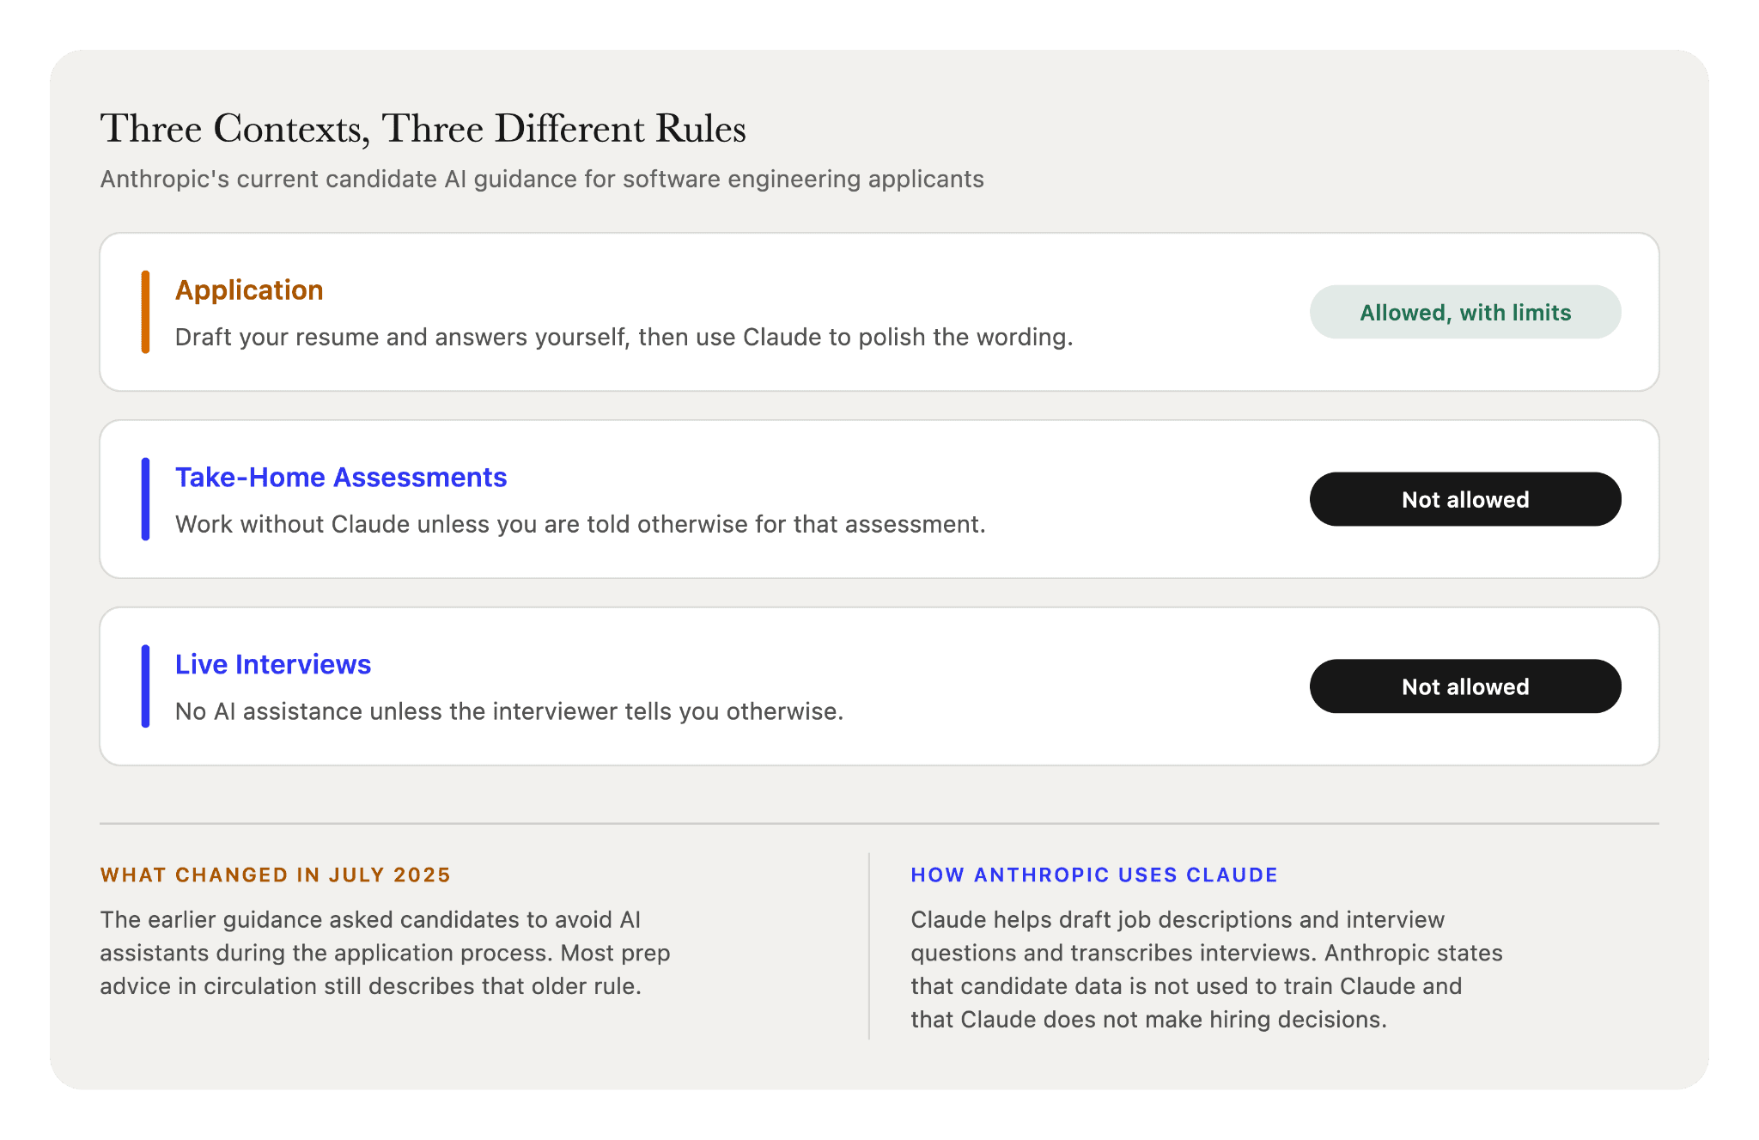
Task: Click the Not allowed badge for Live Interviews
Action: pos(1465,686)
